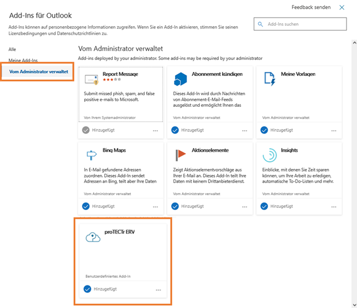357x308 pixels.
Task: Select the Alle category
Action: (12, 50)
